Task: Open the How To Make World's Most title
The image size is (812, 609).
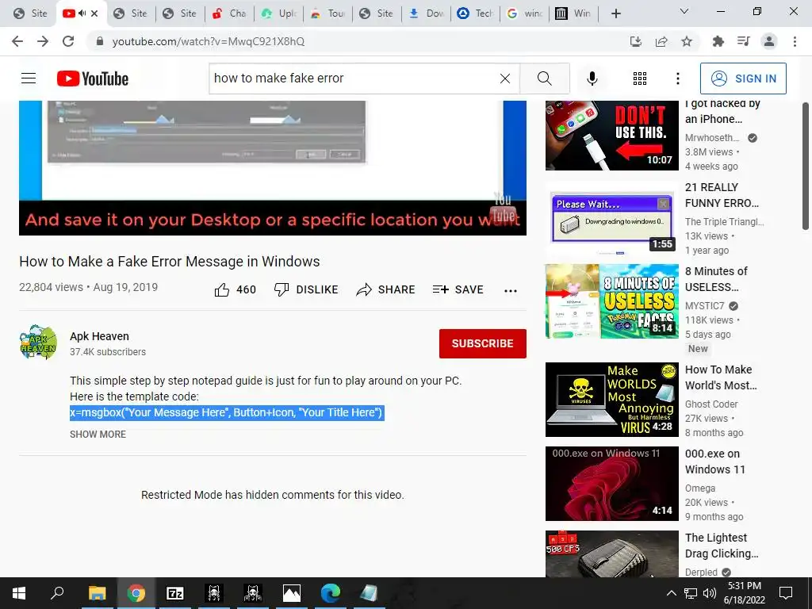Action: tap(721, 377)
